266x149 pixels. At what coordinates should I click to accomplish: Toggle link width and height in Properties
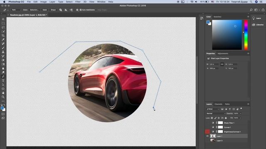222,65
